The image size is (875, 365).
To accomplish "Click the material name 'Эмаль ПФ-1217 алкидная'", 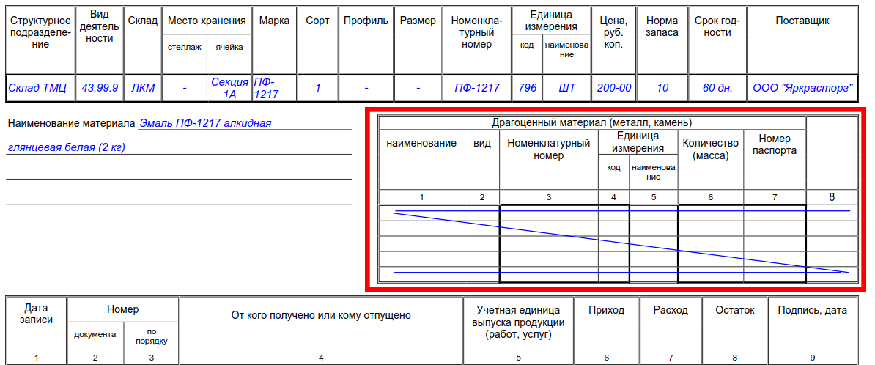I will click(x=205, y=123).
